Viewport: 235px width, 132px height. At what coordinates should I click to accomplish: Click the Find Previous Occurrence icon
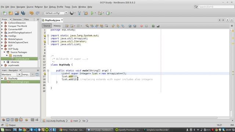click(x=92, y=26)
